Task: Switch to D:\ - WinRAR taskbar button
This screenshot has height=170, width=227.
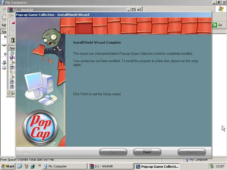Action: tap(111, 166)
